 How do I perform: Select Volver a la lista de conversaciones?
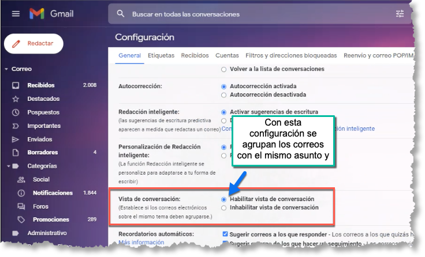(x=223, y=70)
